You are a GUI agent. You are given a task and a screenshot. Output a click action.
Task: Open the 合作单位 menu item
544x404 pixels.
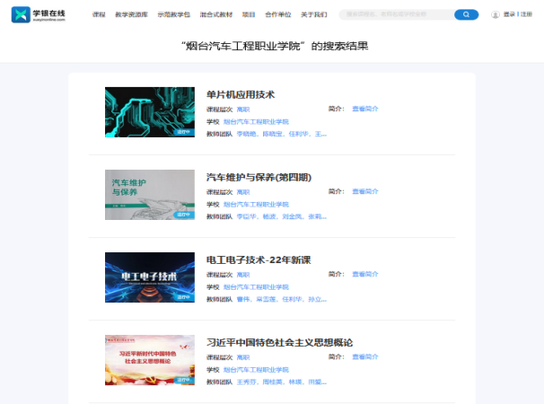click(x=278, y=14)
